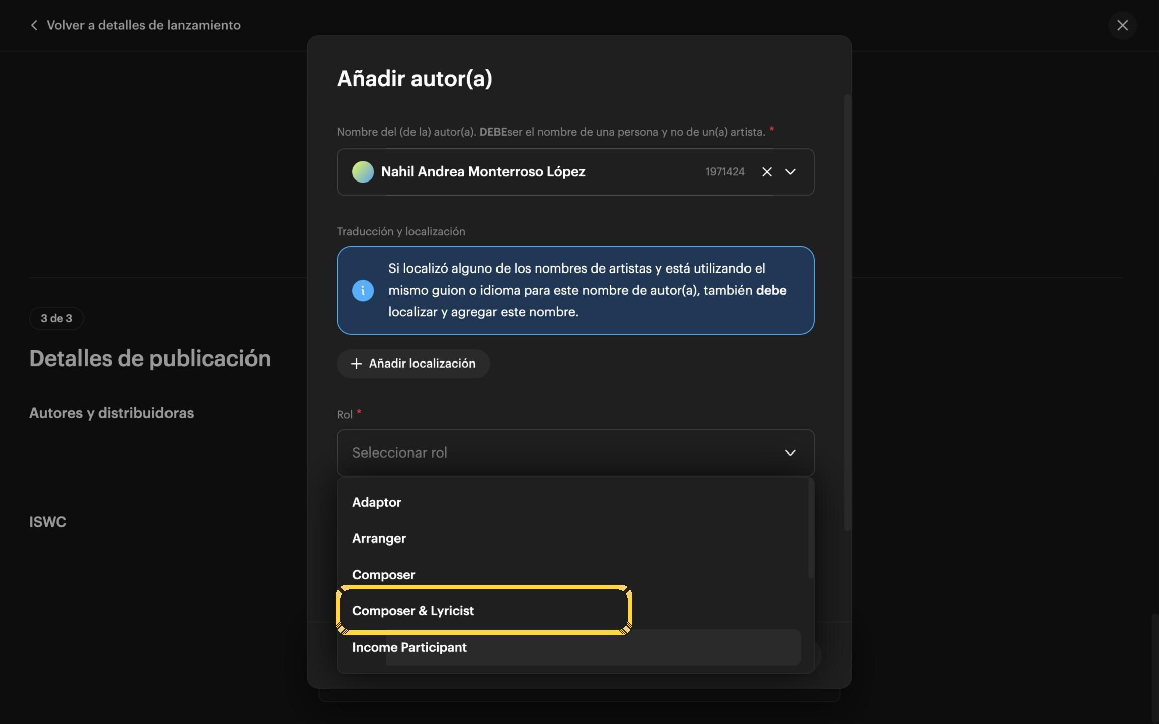Click the author's colored avatar circle
Viewport: 1159px width, 724px height.
click(x=363, y=172)
